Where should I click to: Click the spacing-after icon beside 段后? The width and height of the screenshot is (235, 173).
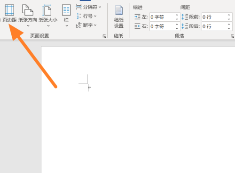(185, 26)
